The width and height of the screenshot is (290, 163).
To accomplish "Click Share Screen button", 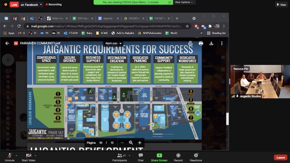I will (159, 157).
